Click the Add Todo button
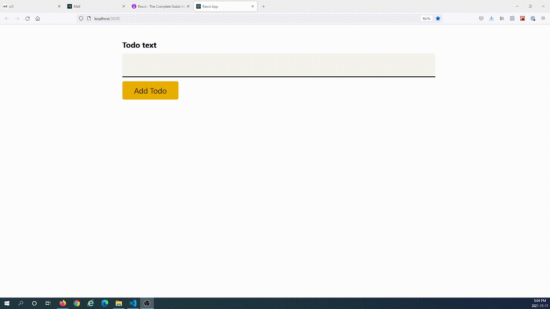 (x=150, y=91)
